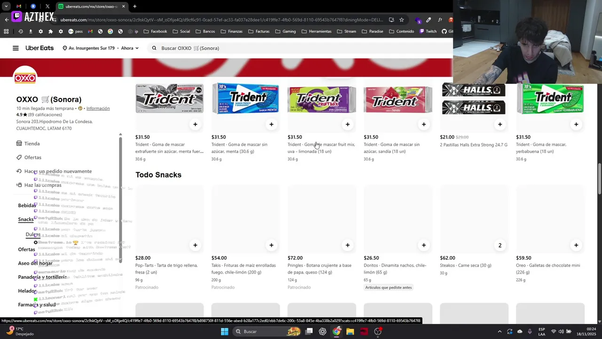Open the Farmacia y salud category
602x339 pixels.
coord(37,305)
